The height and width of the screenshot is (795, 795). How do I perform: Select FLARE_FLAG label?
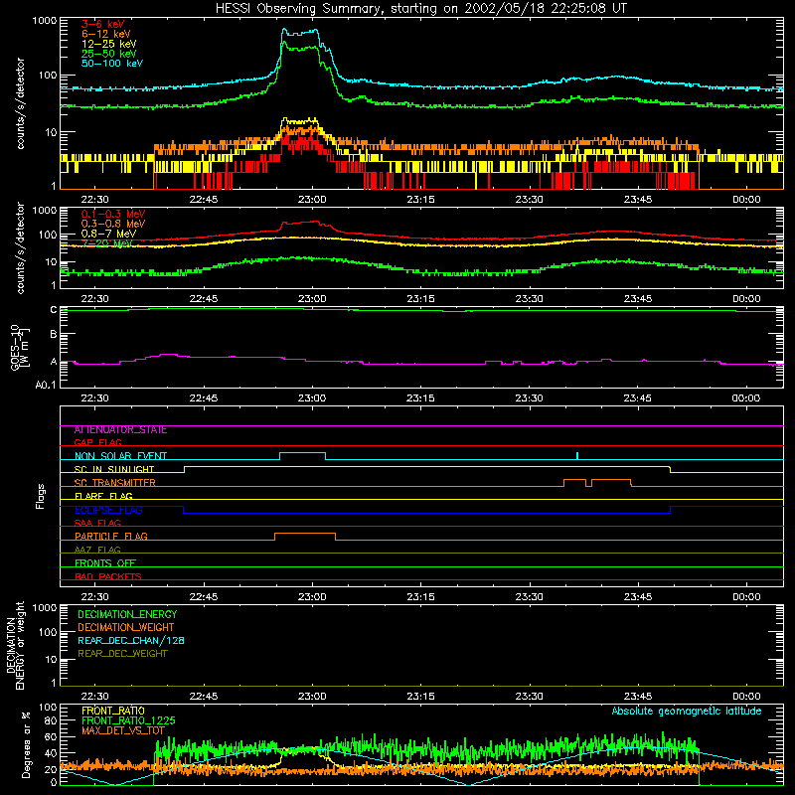click(103, 496)
